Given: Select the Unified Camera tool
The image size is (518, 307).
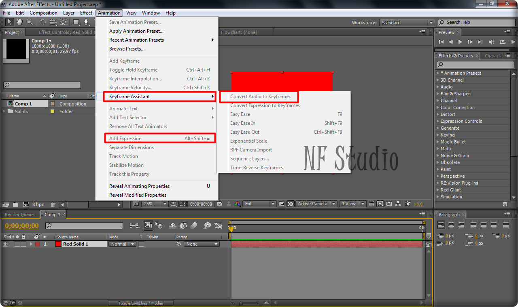Looking at the screenshot, I should pos(53,22).
